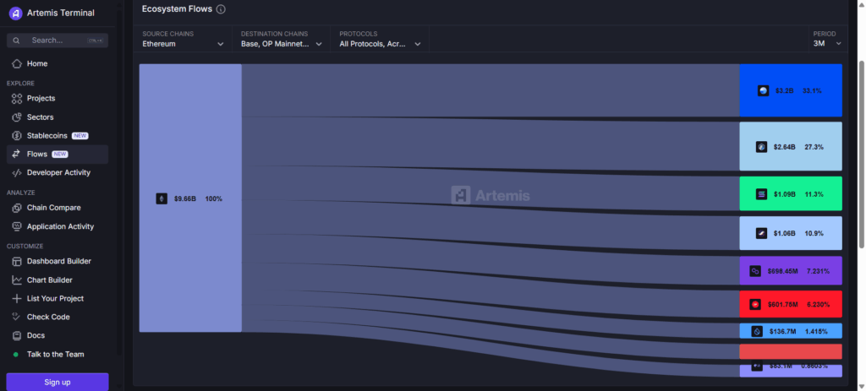Click the Sign up button
The width and height of the screenshot is (866, 391).
(x=58, y=383)
